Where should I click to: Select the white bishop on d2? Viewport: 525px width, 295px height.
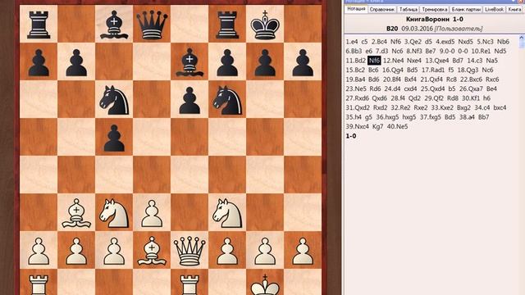pos(152,251)
